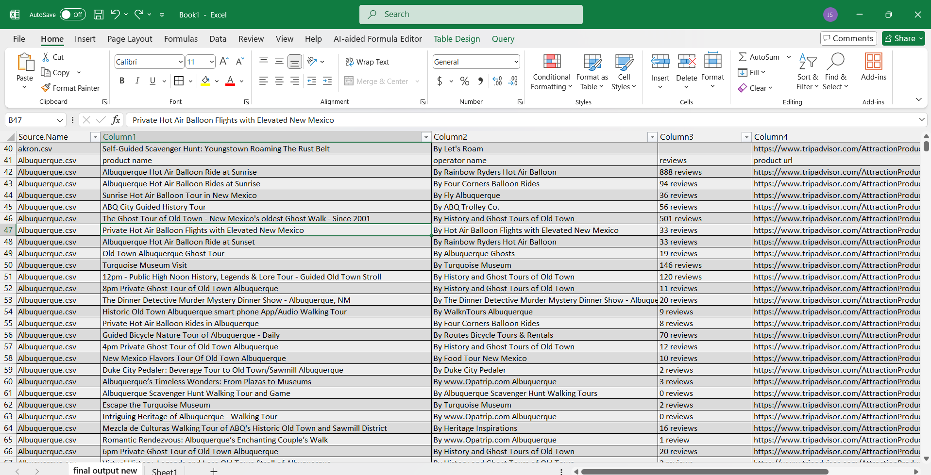The height and width of the screenshot is (475, 931).
Task: Open the Query tab
Action: click(x=503, y=39)
